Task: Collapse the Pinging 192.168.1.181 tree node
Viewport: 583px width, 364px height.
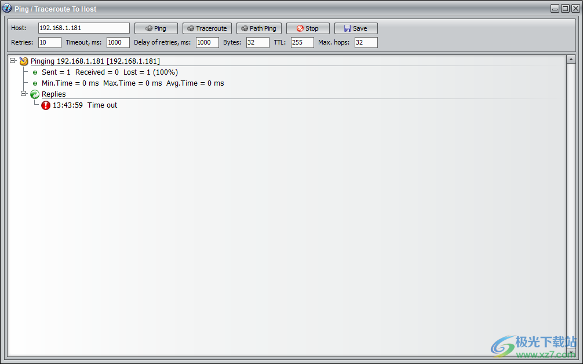Action: [x=13, y=61]
